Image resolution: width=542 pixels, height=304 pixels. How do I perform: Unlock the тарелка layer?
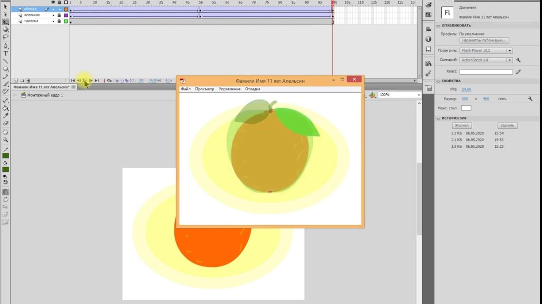coord(59,21)
